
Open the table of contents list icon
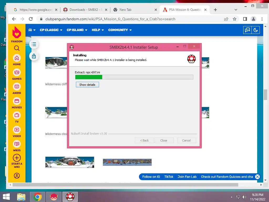click(x=34, y=44)
